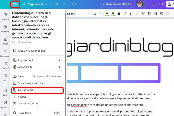Image resolution: width=174 pixels, height=116 pixels.
Task: Expand the Accessibilità chevron arrow
Action: click(x=59, y=67)
